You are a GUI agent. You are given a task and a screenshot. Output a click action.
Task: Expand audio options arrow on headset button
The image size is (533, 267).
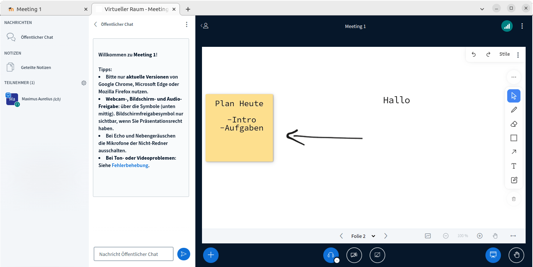click(x=337, y=260)
